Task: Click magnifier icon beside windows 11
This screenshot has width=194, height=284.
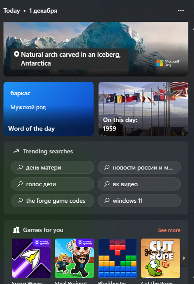Action: pos(107,201)
